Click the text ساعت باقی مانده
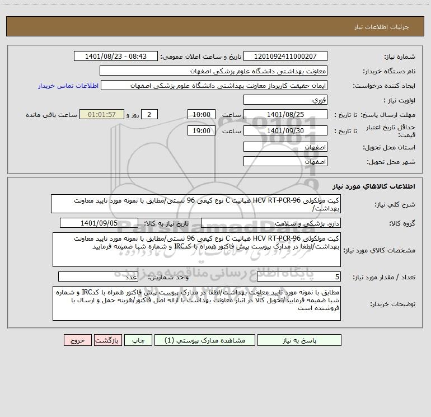Viewport: 431px width, 417px height. click(51, 115)
